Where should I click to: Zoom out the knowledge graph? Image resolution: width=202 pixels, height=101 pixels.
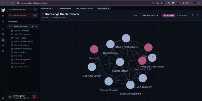coord(198,15)
